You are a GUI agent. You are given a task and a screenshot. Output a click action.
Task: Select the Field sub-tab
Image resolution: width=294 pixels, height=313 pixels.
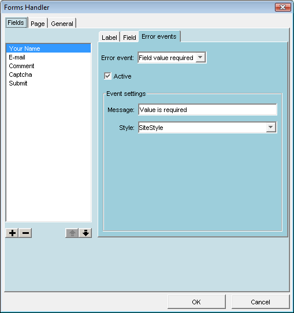tap(129, 37)
